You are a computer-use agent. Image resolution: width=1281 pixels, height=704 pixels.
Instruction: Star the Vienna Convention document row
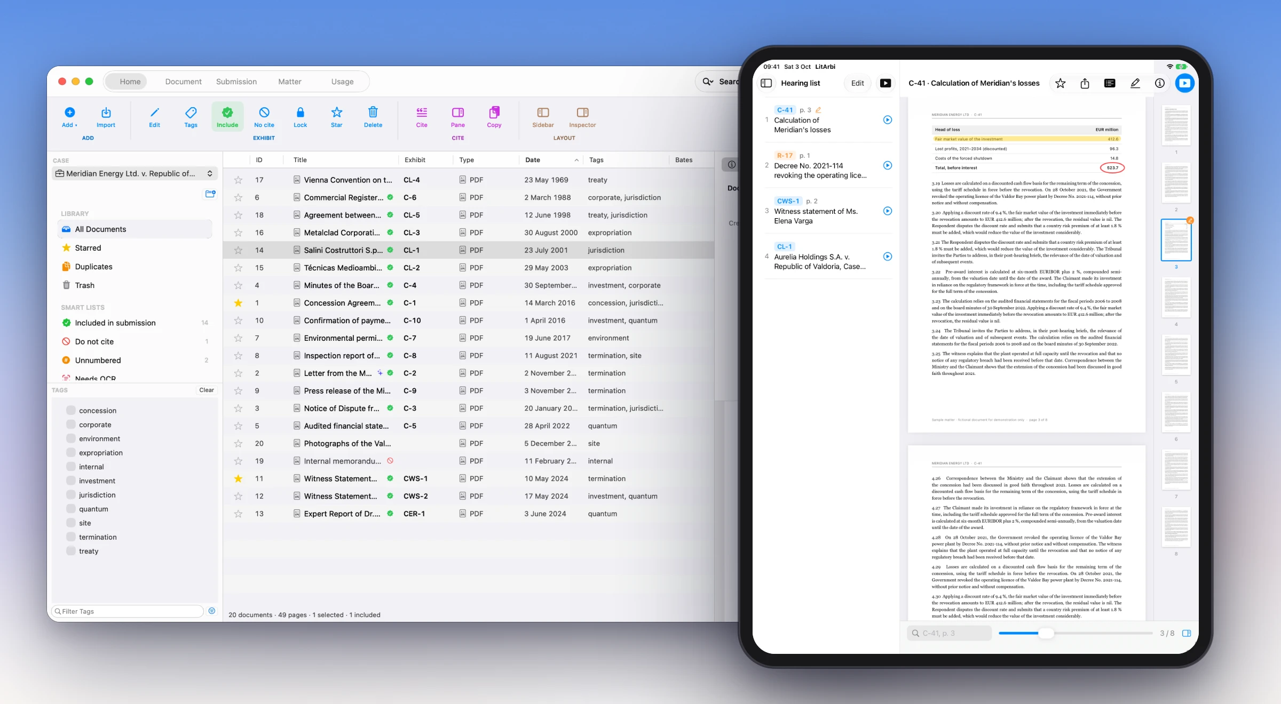(238, 180)
